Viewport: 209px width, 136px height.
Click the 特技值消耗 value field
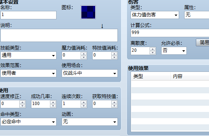(102, 55)
